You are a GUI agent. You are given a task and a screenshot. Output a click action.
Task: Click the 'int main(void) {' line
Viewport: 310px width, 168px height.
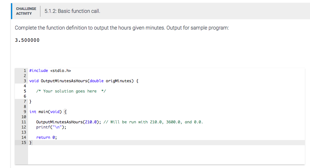48,111
